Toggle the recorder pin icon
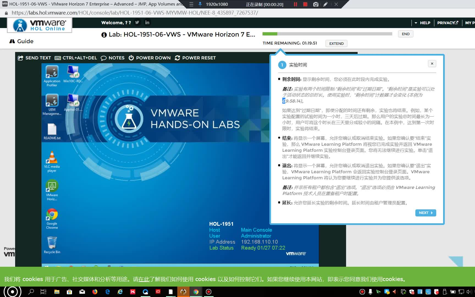 [200, 4]
